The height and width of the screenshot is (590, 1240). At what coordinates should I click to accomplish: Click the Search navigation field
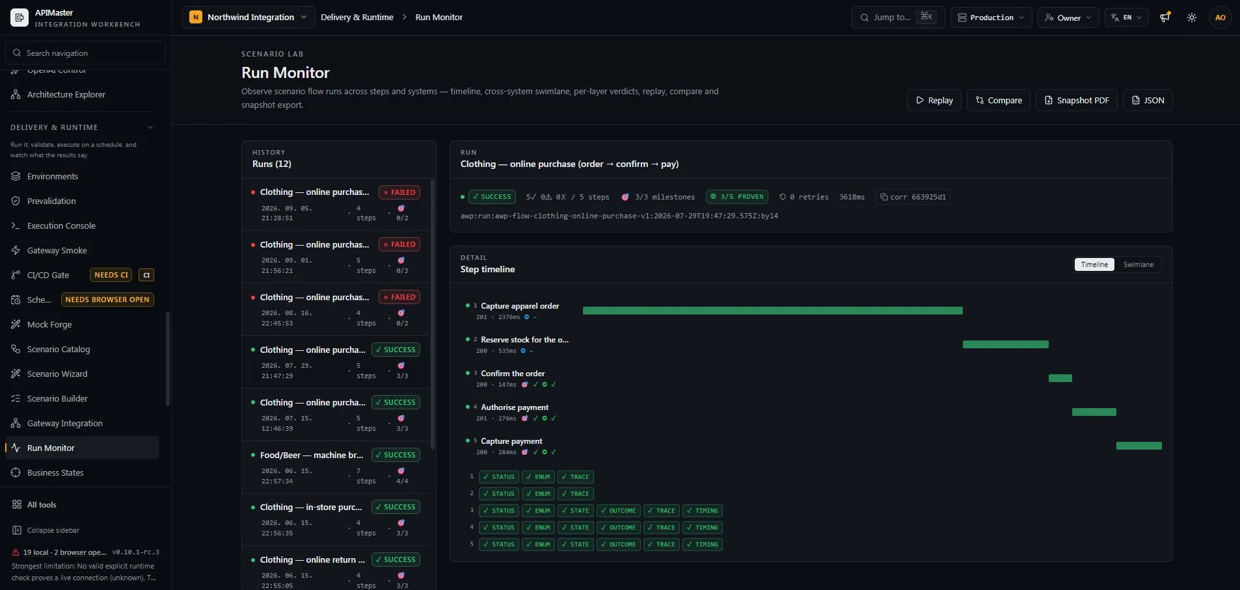(85, 53)
